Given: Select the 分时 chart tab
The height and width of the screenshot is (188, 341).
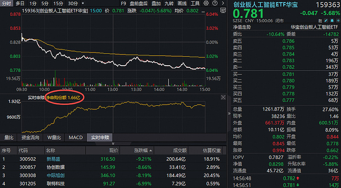Looking at the screenshot, I should [6, 3].
